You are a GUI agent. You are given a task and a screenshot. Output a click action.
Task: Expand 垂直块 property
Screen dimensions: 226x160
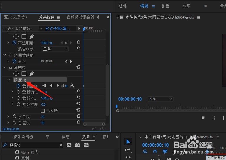8,123
